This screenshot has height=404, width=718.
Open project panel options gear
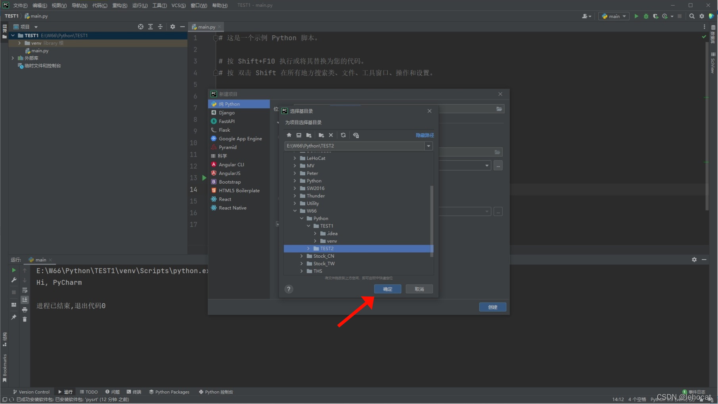[172, 27]
